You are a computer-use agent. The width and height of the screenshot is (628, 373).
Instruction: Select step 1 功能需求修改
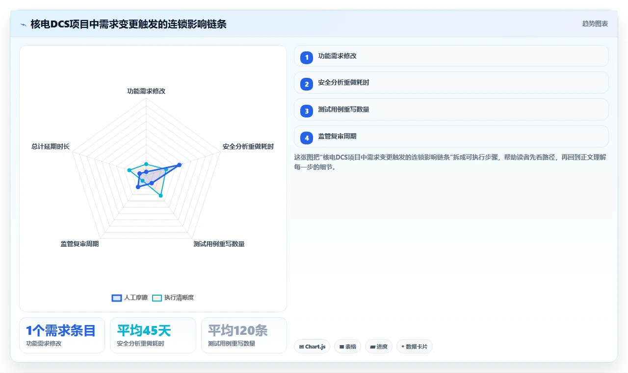click(x=451, y=56)
